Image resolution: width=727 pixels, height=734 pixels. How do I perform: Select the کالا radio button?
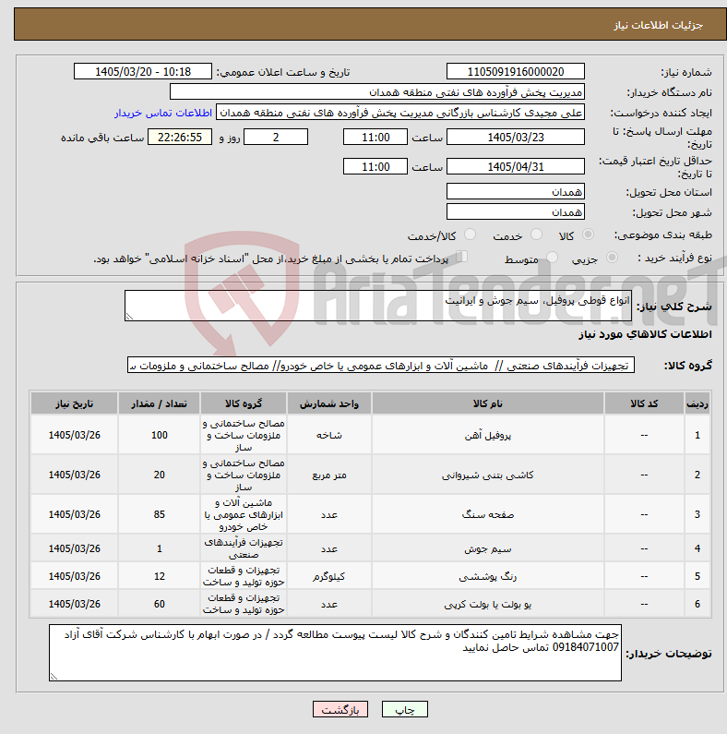coord(588,235)
